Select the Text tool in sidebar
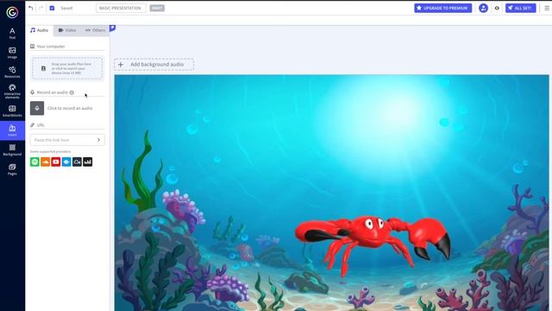The height and width of the screenshot is (311, 552). pyautogui.click(x=12, y=33)
